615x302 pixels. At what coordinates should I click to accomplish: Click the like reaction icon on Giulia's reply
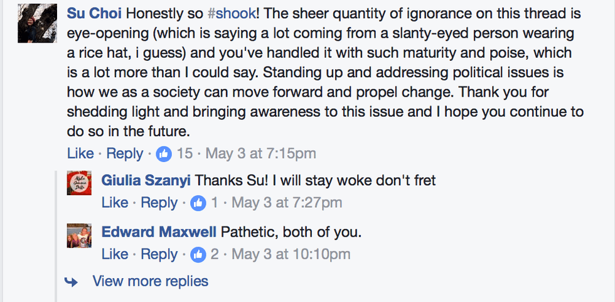(x=198, y=203)
